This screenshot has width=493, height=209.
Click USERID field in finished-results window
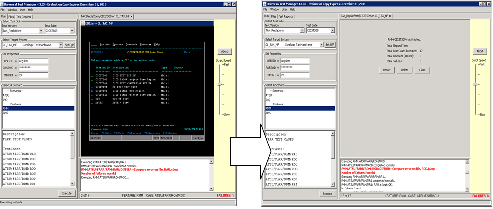[296, 61]
